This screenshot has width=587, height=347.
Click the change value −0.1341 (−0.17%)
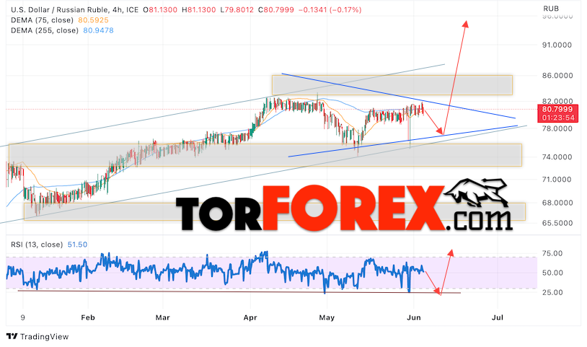(x=330, y=9)
